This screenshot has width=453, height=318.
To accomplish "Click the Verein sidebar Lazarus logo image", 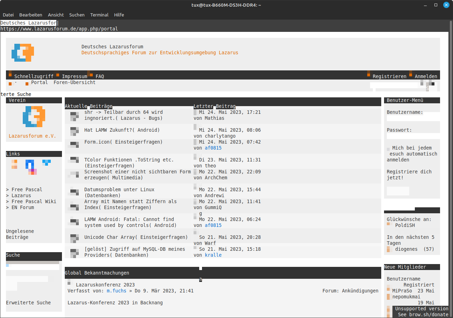I will [34, 116].
